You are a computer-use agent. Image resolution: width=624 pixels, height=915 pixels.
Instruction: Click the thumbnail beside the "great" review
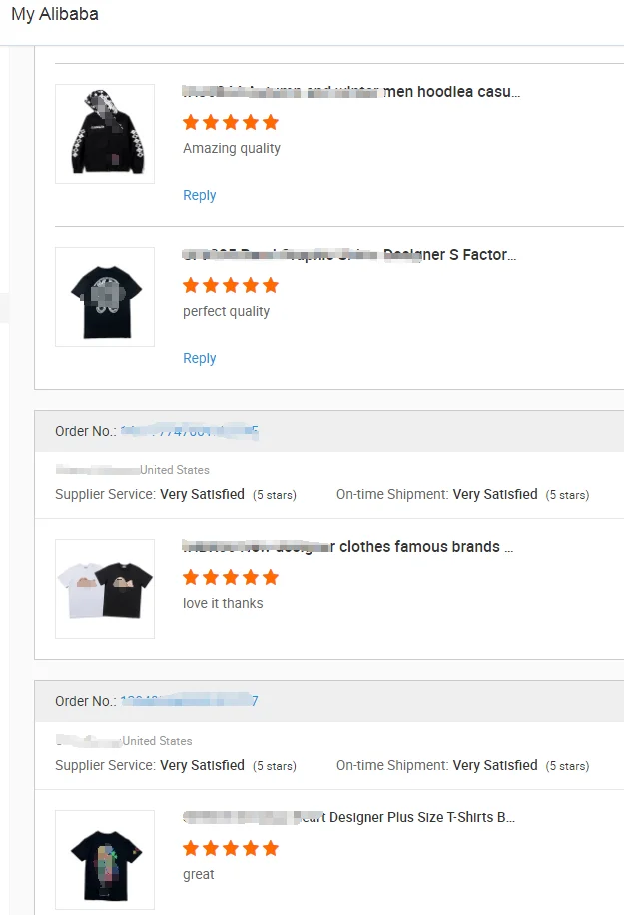(105, 860)
